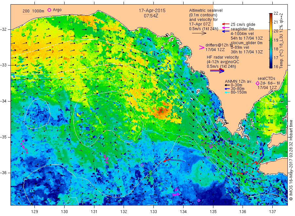295x216 pixels.
Task: Click '0.5m/s (1kt 24h)' under the altimetric legend
Action: (204, 29)
